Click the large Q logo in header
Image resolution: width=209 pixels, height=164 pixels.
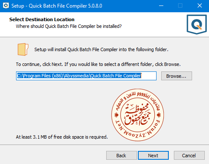197,25
